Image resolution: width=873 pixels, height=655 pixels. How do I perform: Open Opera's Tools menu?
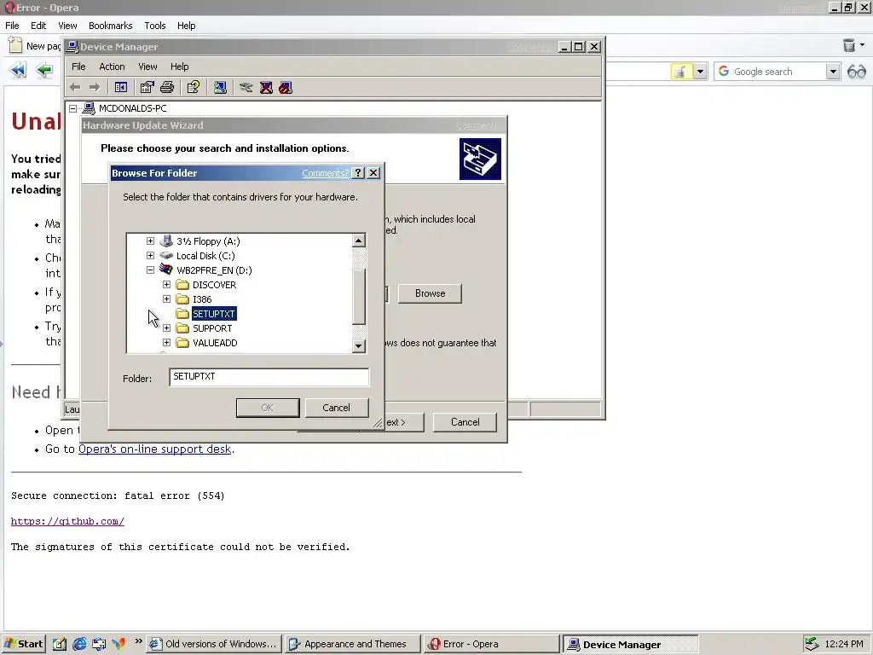155,26
